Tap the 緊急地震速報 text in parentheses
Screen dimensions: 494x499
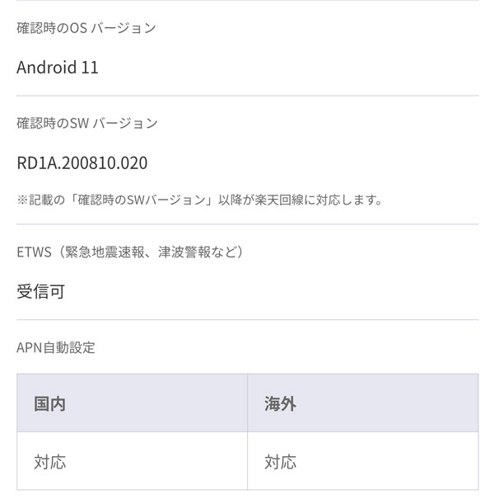click(96, 252)
